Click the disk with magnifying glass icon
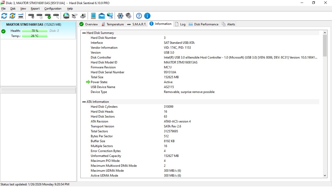The width and height of the screenshot is (332, 188). 56,16
